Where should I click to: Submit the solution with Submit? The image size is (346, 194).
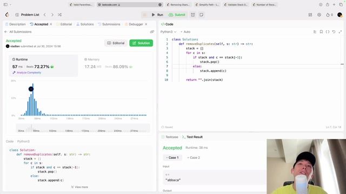[177, 15]
